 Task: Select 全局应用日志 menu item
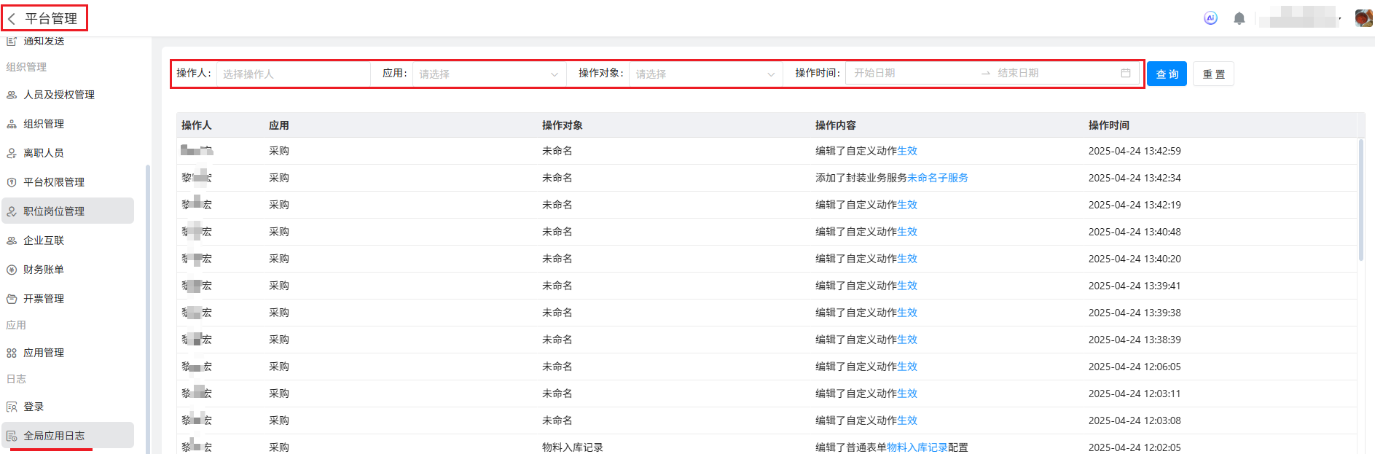54,436
